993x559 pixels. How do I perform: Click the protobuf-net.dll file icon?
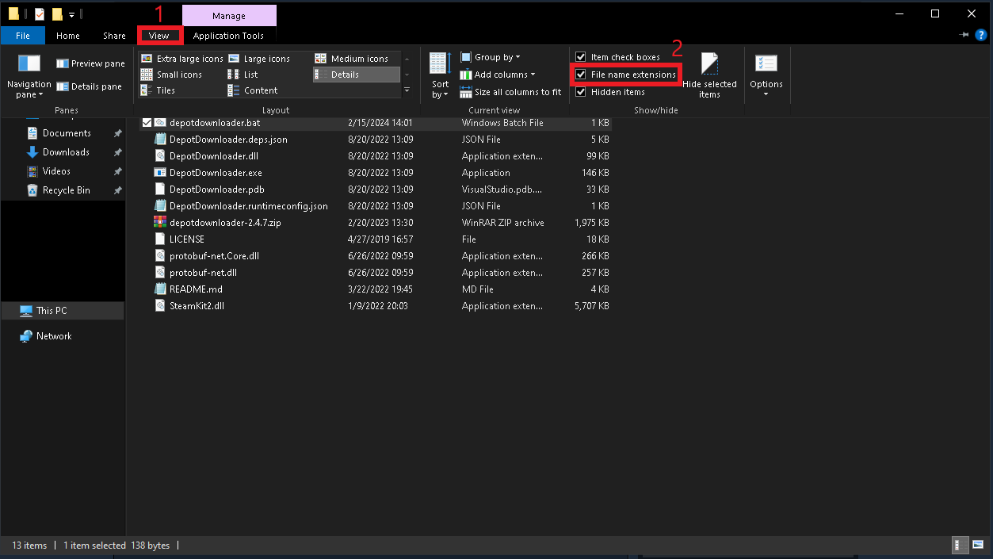coord(160,273)
